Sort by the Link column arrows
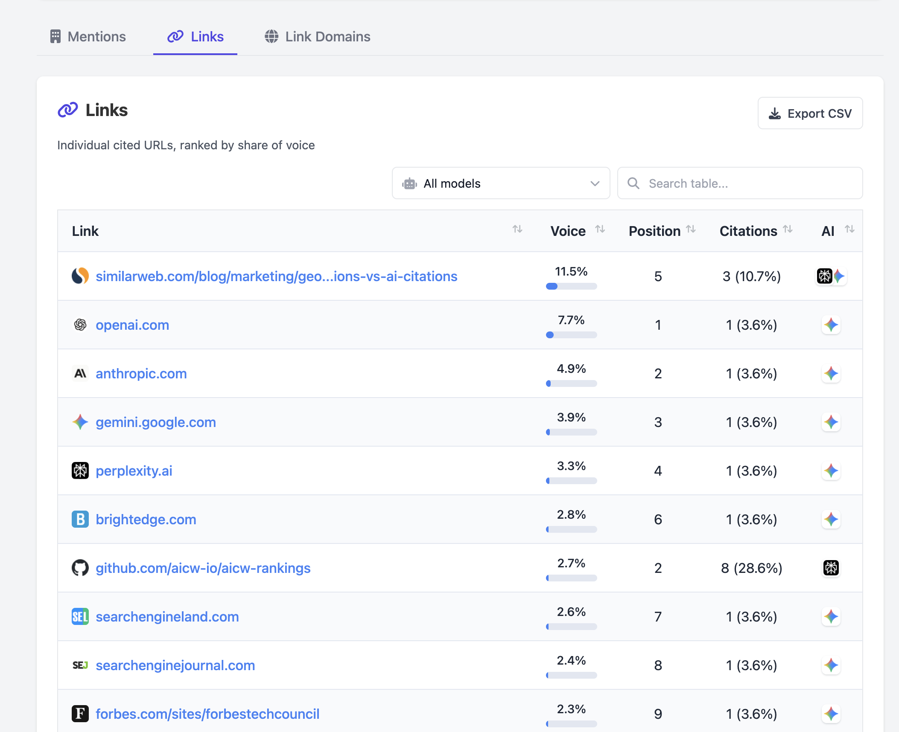Viewport: 899px width, 732px height. coord(517,229)
